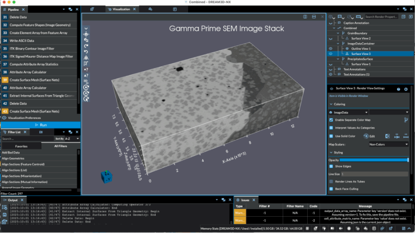Click the pick rotation center cursor icon
Screen dimensions: 415x233
coord(86,99)
